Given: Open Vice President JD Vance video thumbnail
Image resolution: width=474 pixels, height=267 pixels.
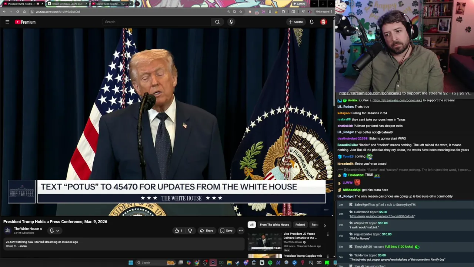Looking at the screenshot, I should click(265, 241).
